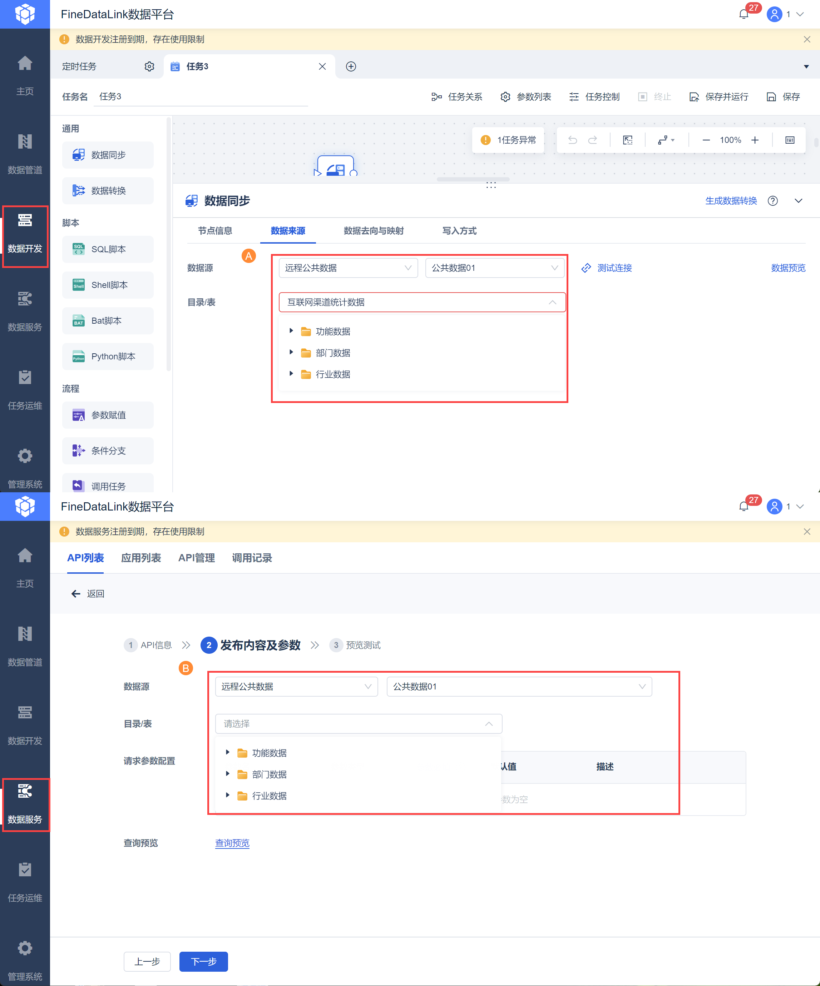
Task: Add a new task tab with plus icon
Action: pyautogui.click(x=351, y=67)
